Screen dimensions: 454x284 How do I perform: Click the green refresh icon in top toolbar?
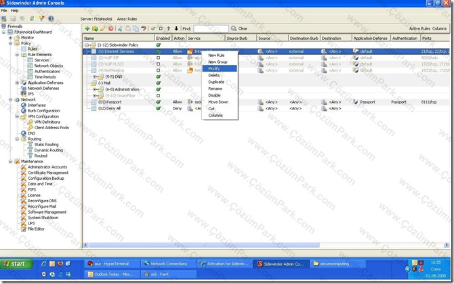coord(32,18)
